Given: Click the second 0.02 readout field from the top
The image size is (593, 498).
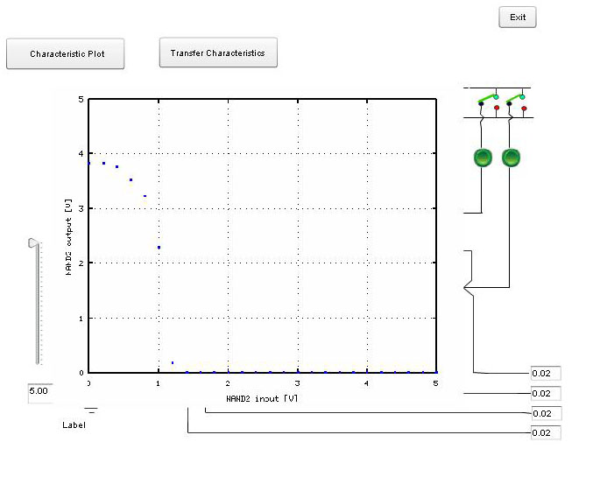Looking at the screenshot, I should coord(545,394).
